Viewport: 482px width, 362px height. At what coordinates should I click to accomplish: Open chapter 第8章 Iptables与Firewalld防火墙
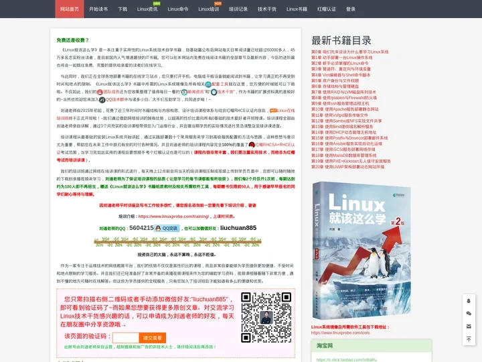(343, 98)
